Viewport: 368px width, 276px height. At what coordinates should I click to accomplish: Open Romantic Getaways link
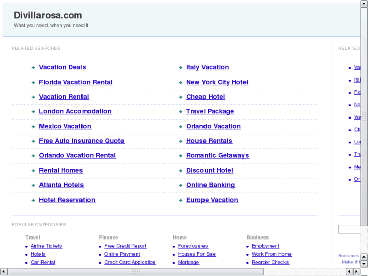click(218, 156)
